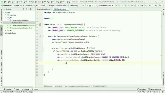Click the editor vertical scrollbar
Image resolution: width=165 pixels, height=93 pixels.
click(162, 45)
